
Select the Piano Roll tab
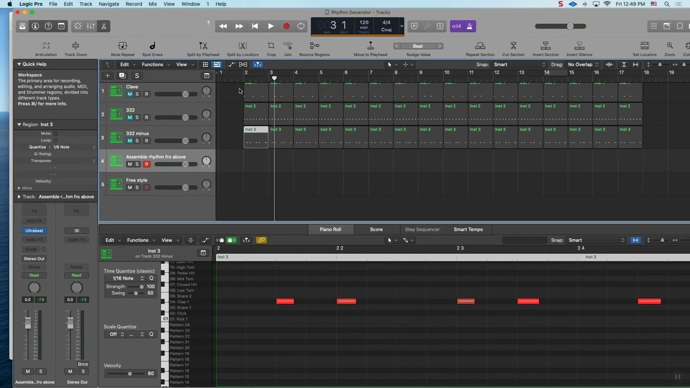coord(330,230)
